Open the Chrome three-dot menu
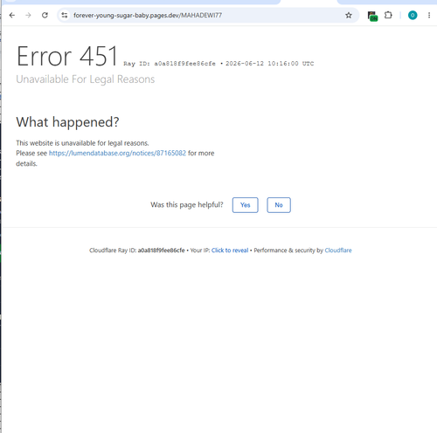Image resolution: width=437 pixels, height=433 pixels. [x=429, y=15]
